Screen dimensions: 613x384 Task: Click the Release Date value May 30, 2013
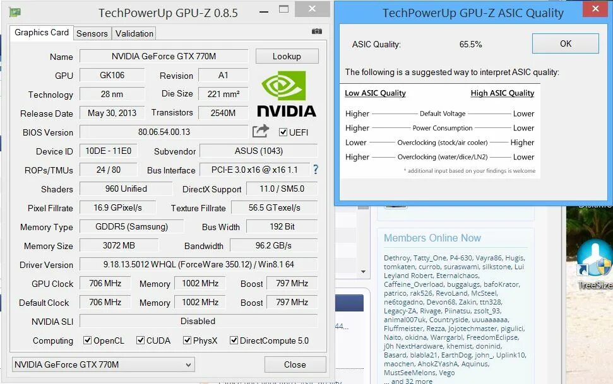pyautogui.click(x=112, y=113)
